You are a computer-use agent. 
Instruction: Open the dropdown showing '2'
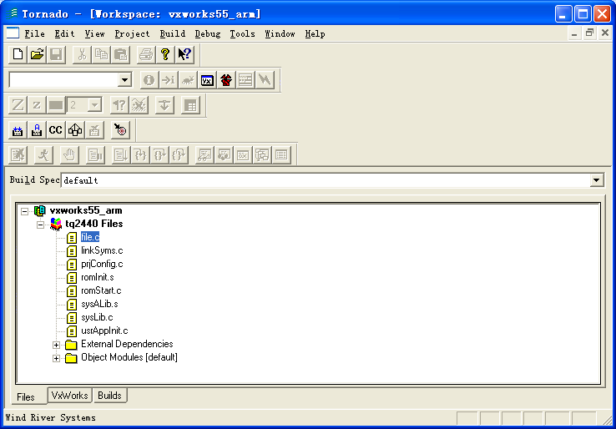(x=94, y=105)
